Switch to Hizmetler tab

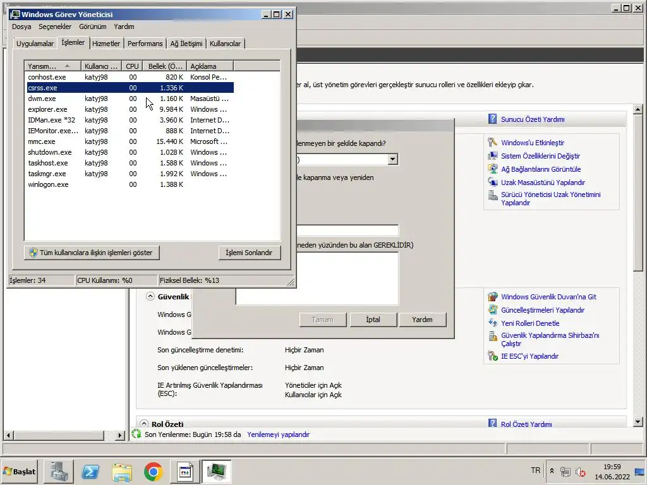(x=106, y=44)
